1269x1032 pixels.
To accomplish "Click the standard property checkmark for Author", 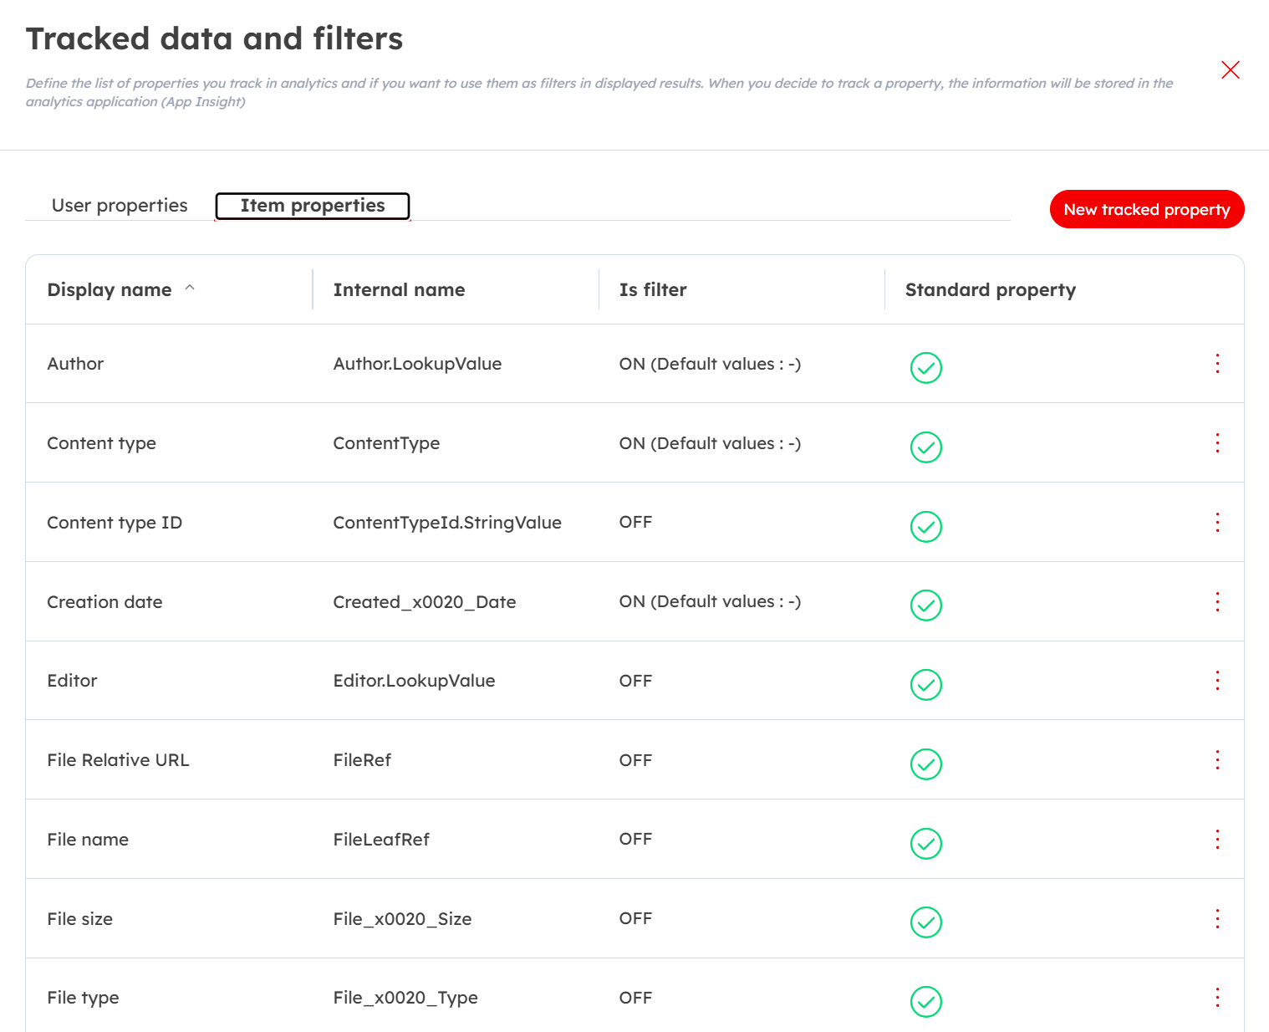I will 926,368.
